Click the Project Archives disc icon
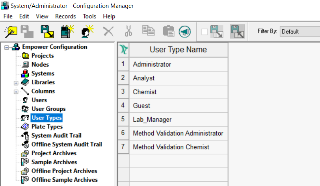Image resolution: width=320 pixels, height=186 pixels. (x=25, y=153)
